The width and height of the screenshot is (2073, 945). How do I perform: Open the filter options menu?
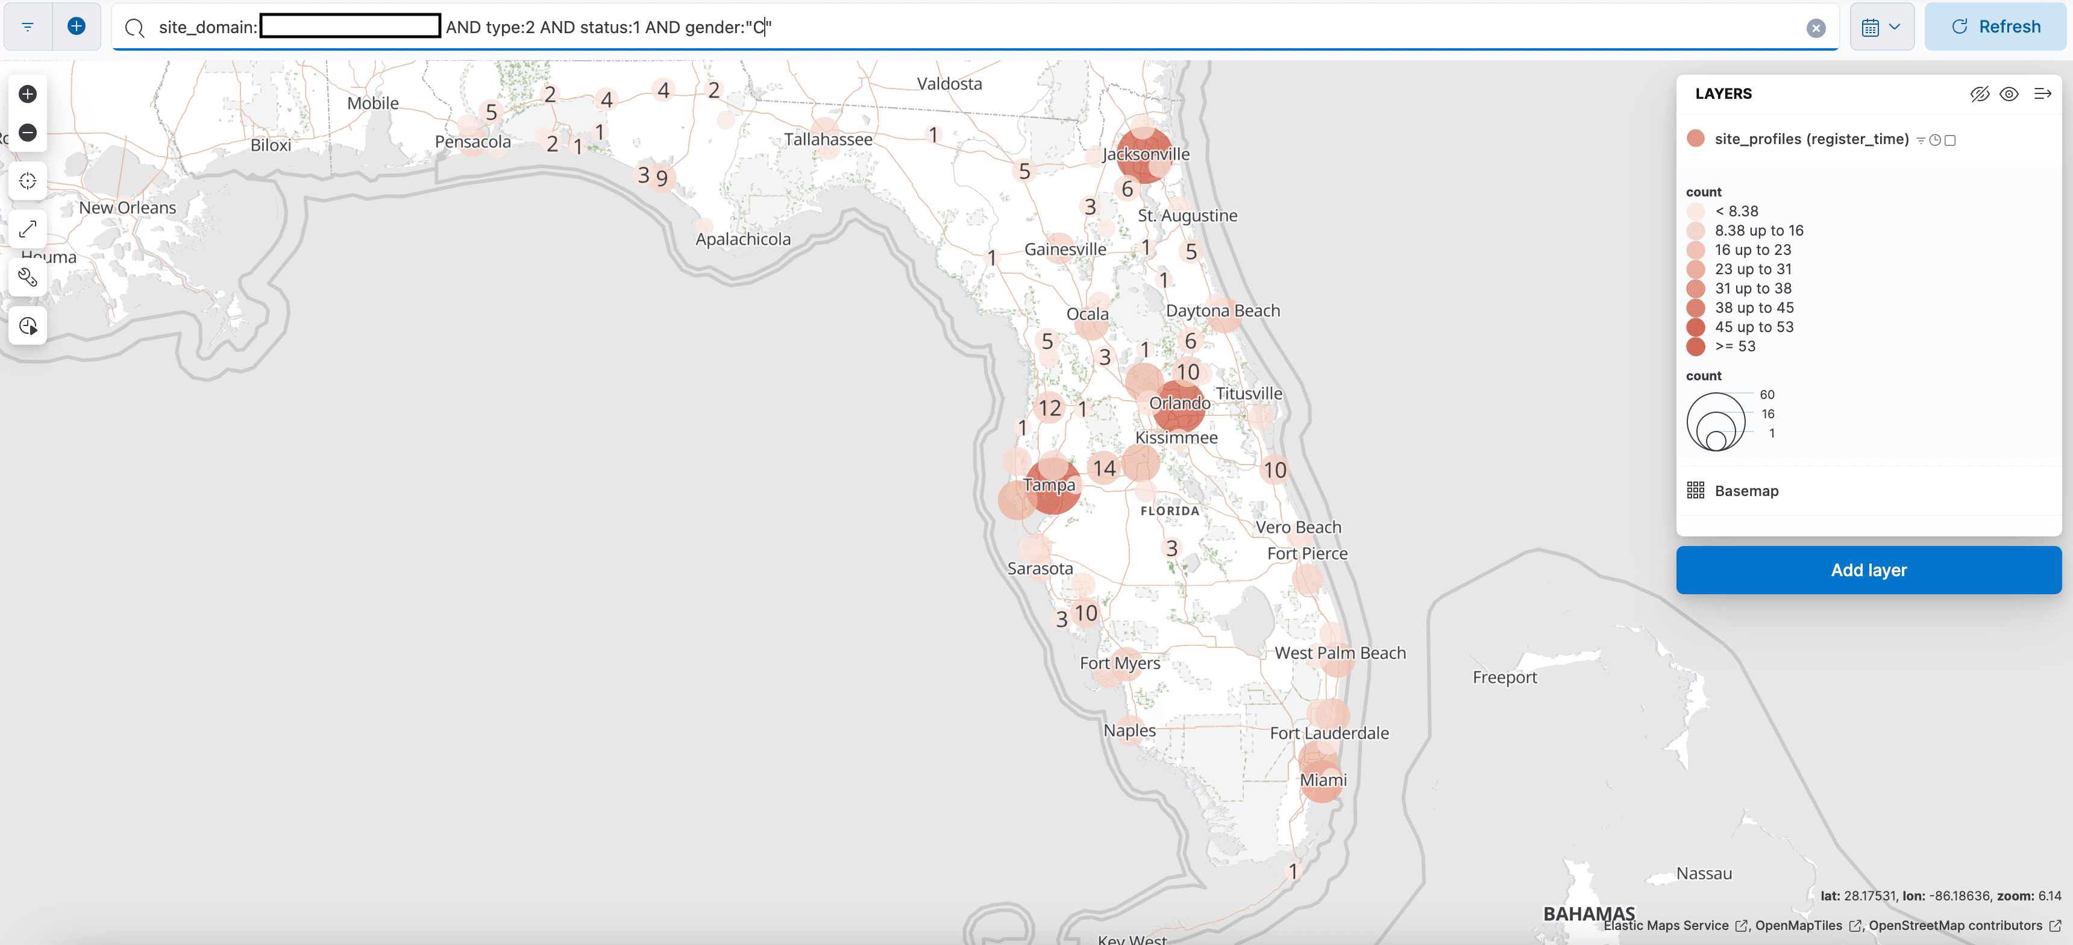pyautogui.click(x=27, y=27)
